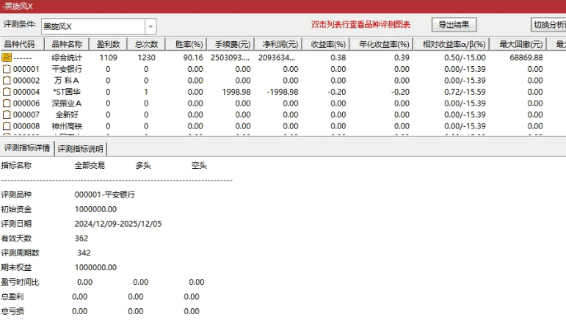Select the 全新好 row name
Image resolution: width=566 pixels, height=320 pixels.
point(67,114)
